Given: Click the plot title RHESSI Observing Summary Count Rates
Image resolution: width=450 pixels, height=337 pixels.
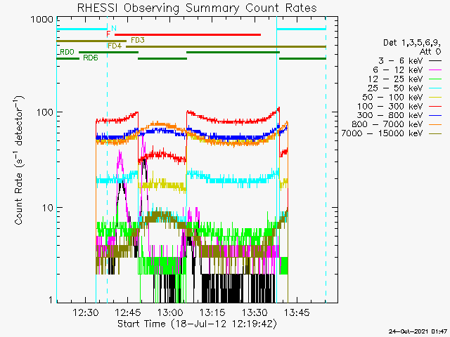Looking at the screenshot, I should (197, 8).
